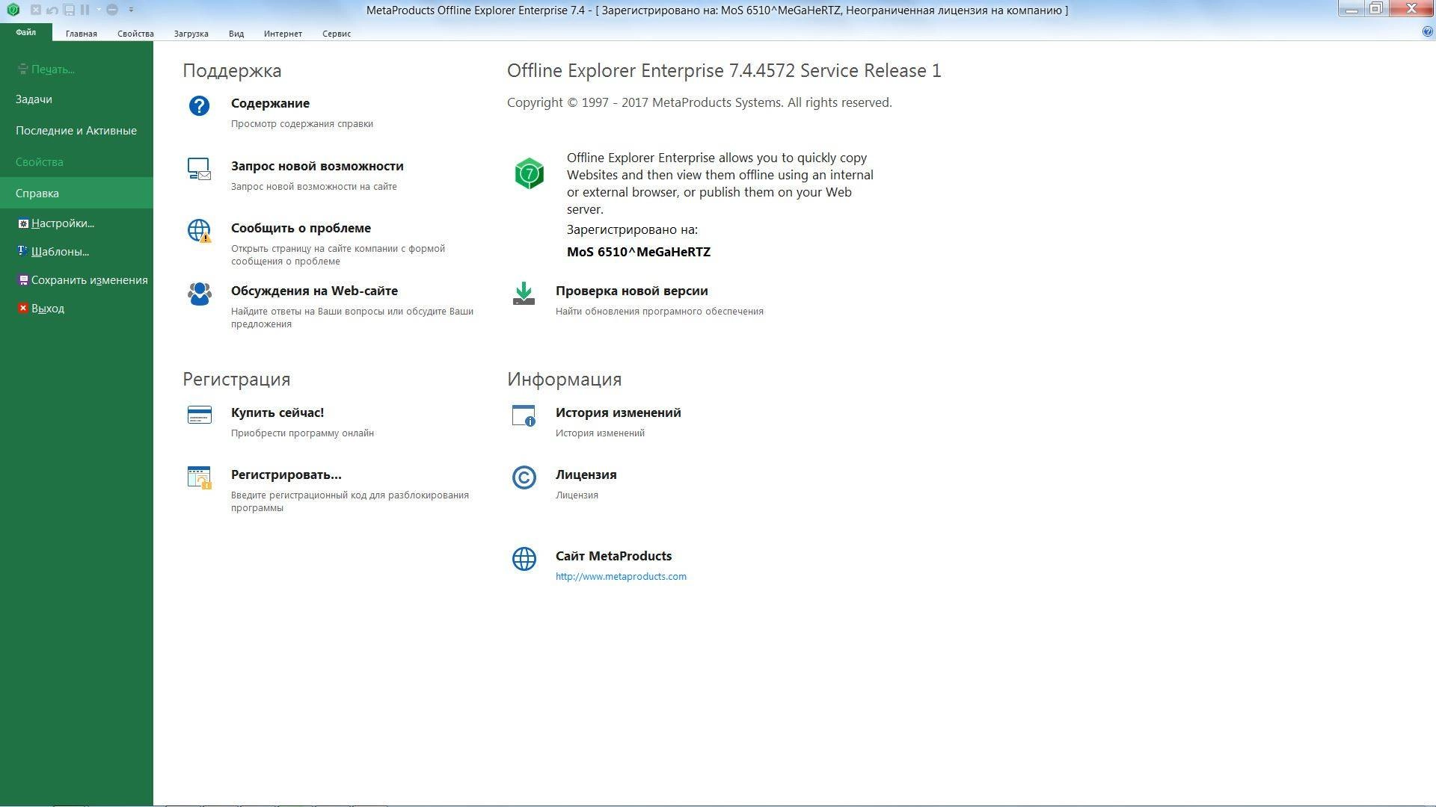Viewport: 1436px width, 807px height.
Task: Click the Информация section heading
Action: [564, 379]
